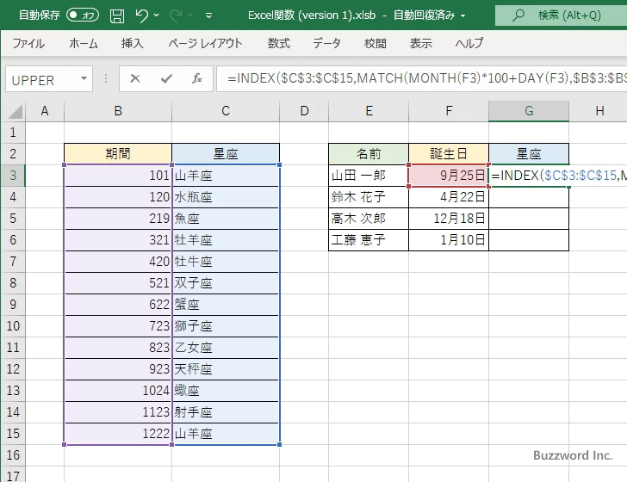Click cell containing 獅子座
Image resolution: width=627 pixels, height=482 pixels.
click(226, 326)
